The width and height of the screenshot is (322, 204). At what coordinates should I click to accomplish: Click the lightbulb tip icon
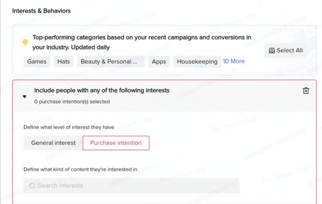(25, 42)
